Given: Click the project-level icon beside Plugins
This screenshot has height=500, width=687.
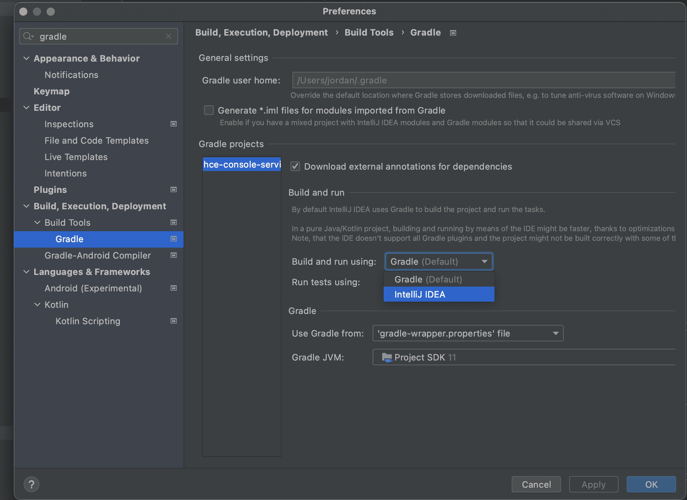Looking at the screenshot, I should pyautogui.click(x=174, y=189).
